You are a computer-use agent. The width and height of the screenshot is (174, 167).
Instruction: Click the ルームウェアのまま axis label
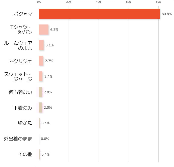coord(18,45)
